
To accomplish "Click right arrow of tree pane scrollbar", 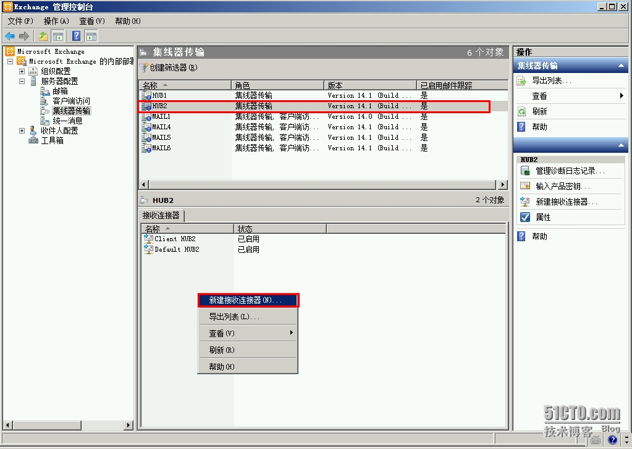I will click(x=128, y=425).
